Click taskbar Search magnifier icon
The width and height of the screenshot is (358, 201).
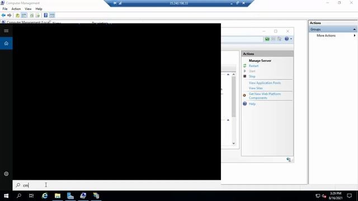tap(19, 196)
